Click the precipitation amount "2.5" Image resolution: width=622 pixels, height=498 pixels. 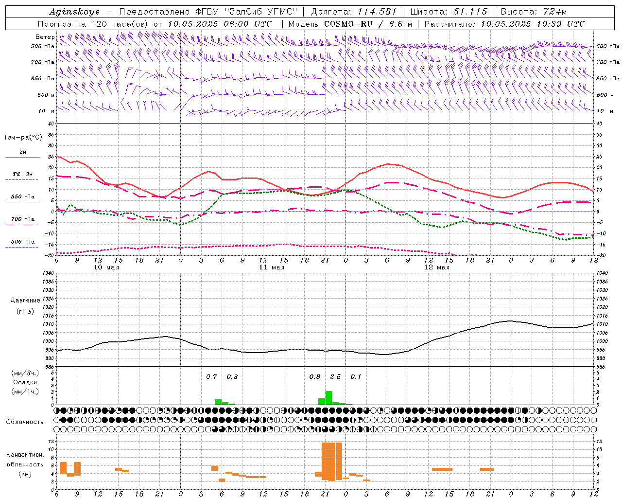click(335, 376)
